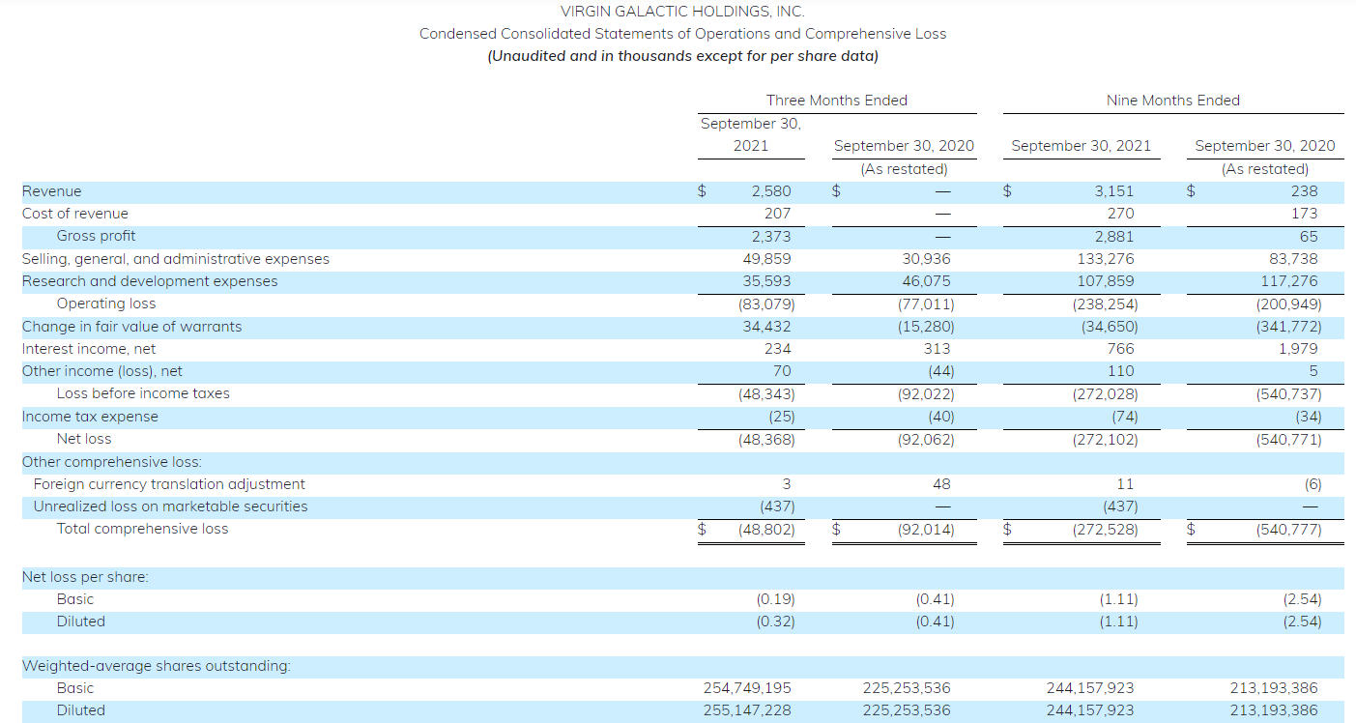Select the 'Gross profit' row label

click(96, 236)
